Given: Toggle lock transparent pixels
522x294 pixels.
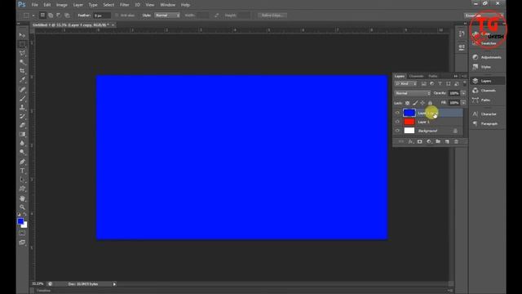Looking at the screenshot, I should point(407,103).
